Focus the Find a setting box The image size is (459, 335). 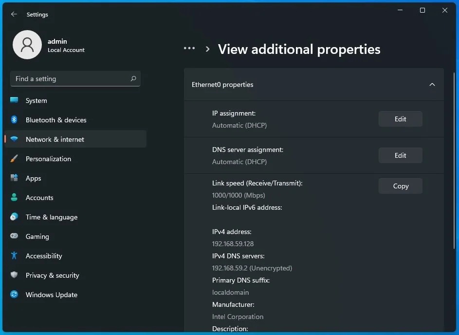(x=75, y=79)
